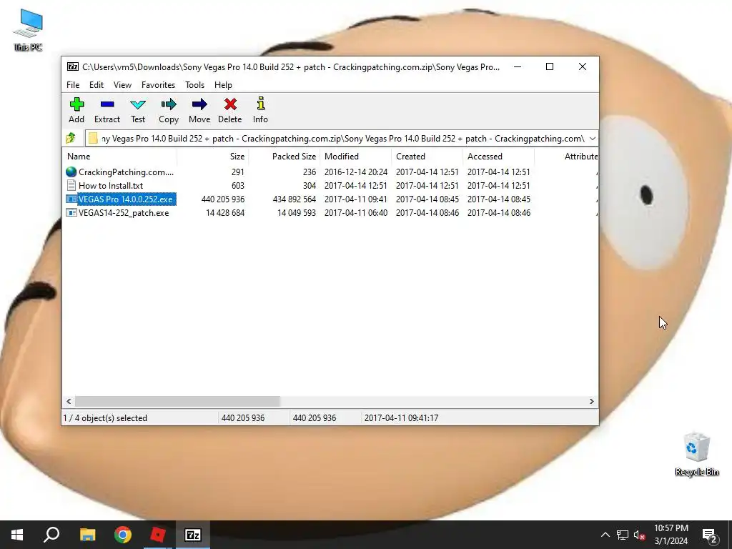This screenshot has width=732, height=549.
Task: Click the scroll right arrow
Action: [x=592, y=402]
